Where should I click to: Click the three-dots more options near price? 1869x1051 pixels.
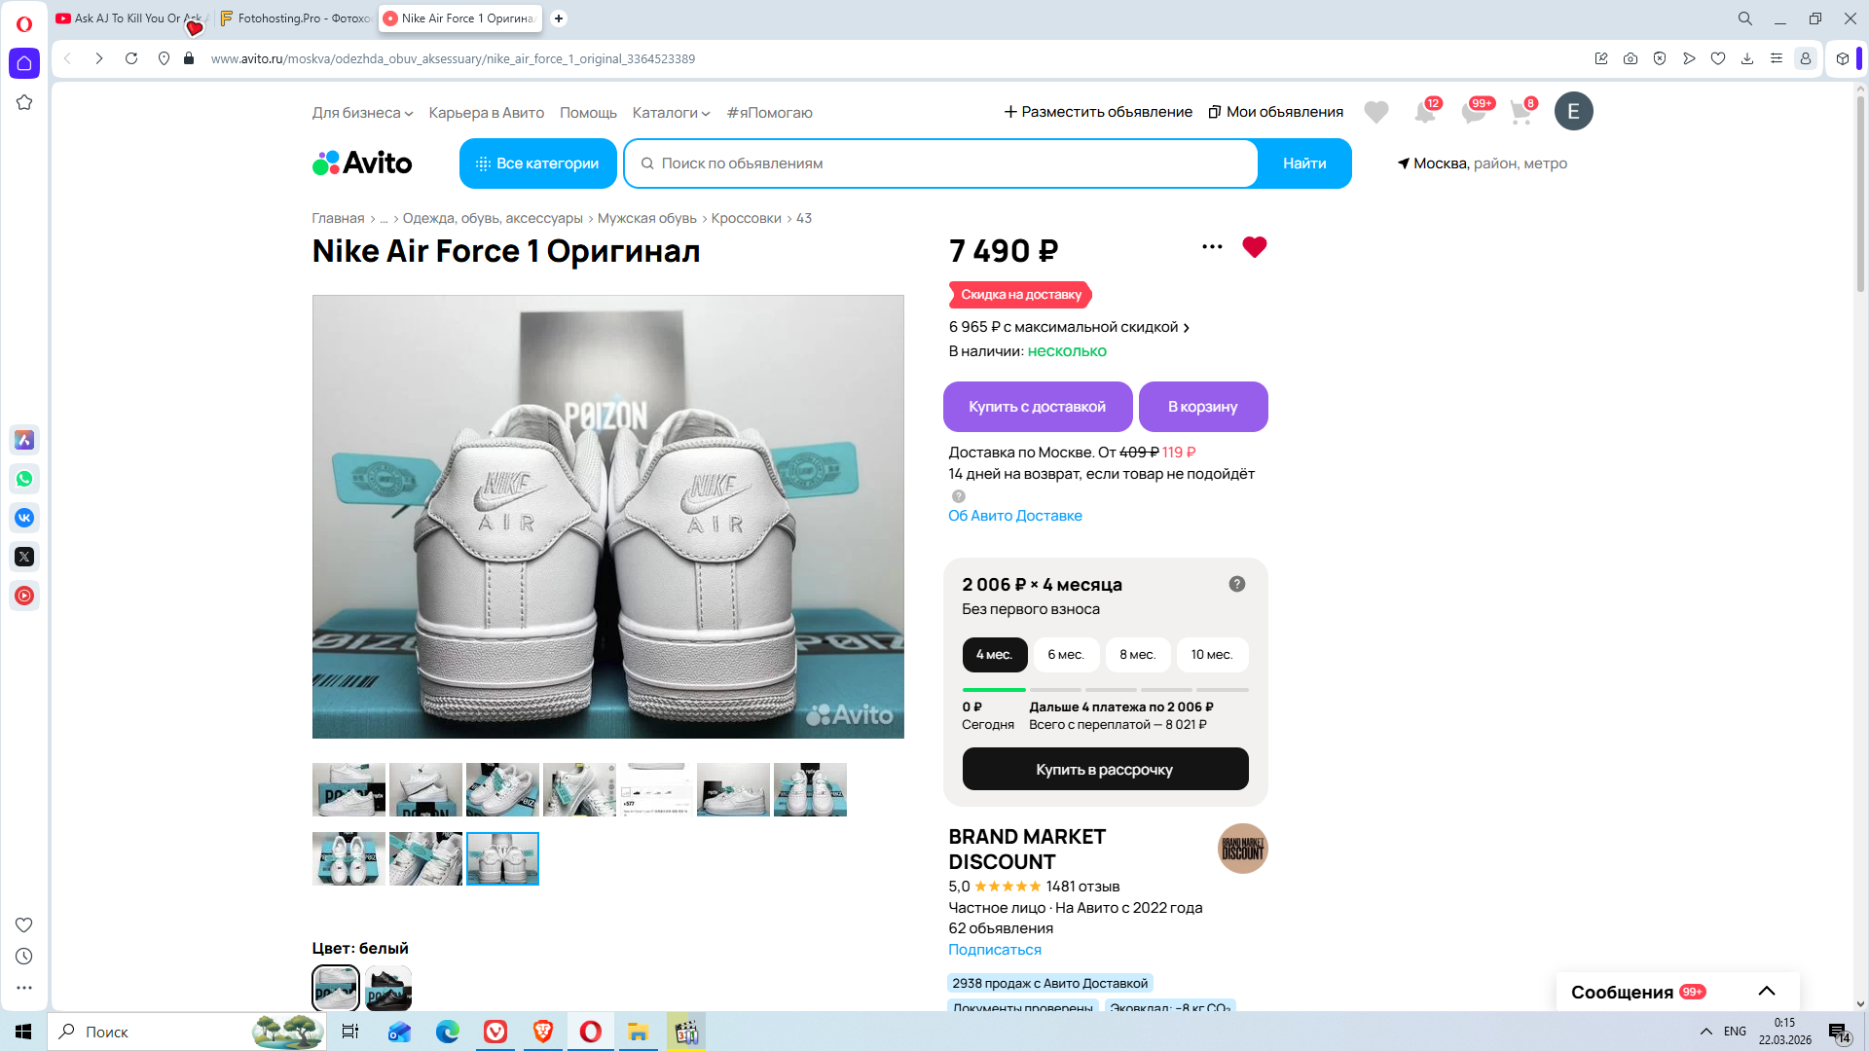(x=1212, y=247)
